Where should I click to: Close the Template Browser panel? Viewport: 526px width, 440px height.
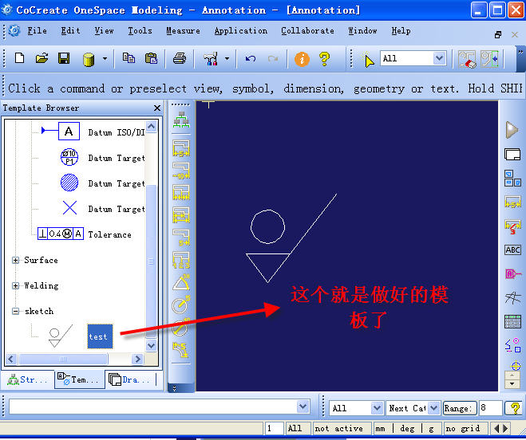click(x=157, y=108)
